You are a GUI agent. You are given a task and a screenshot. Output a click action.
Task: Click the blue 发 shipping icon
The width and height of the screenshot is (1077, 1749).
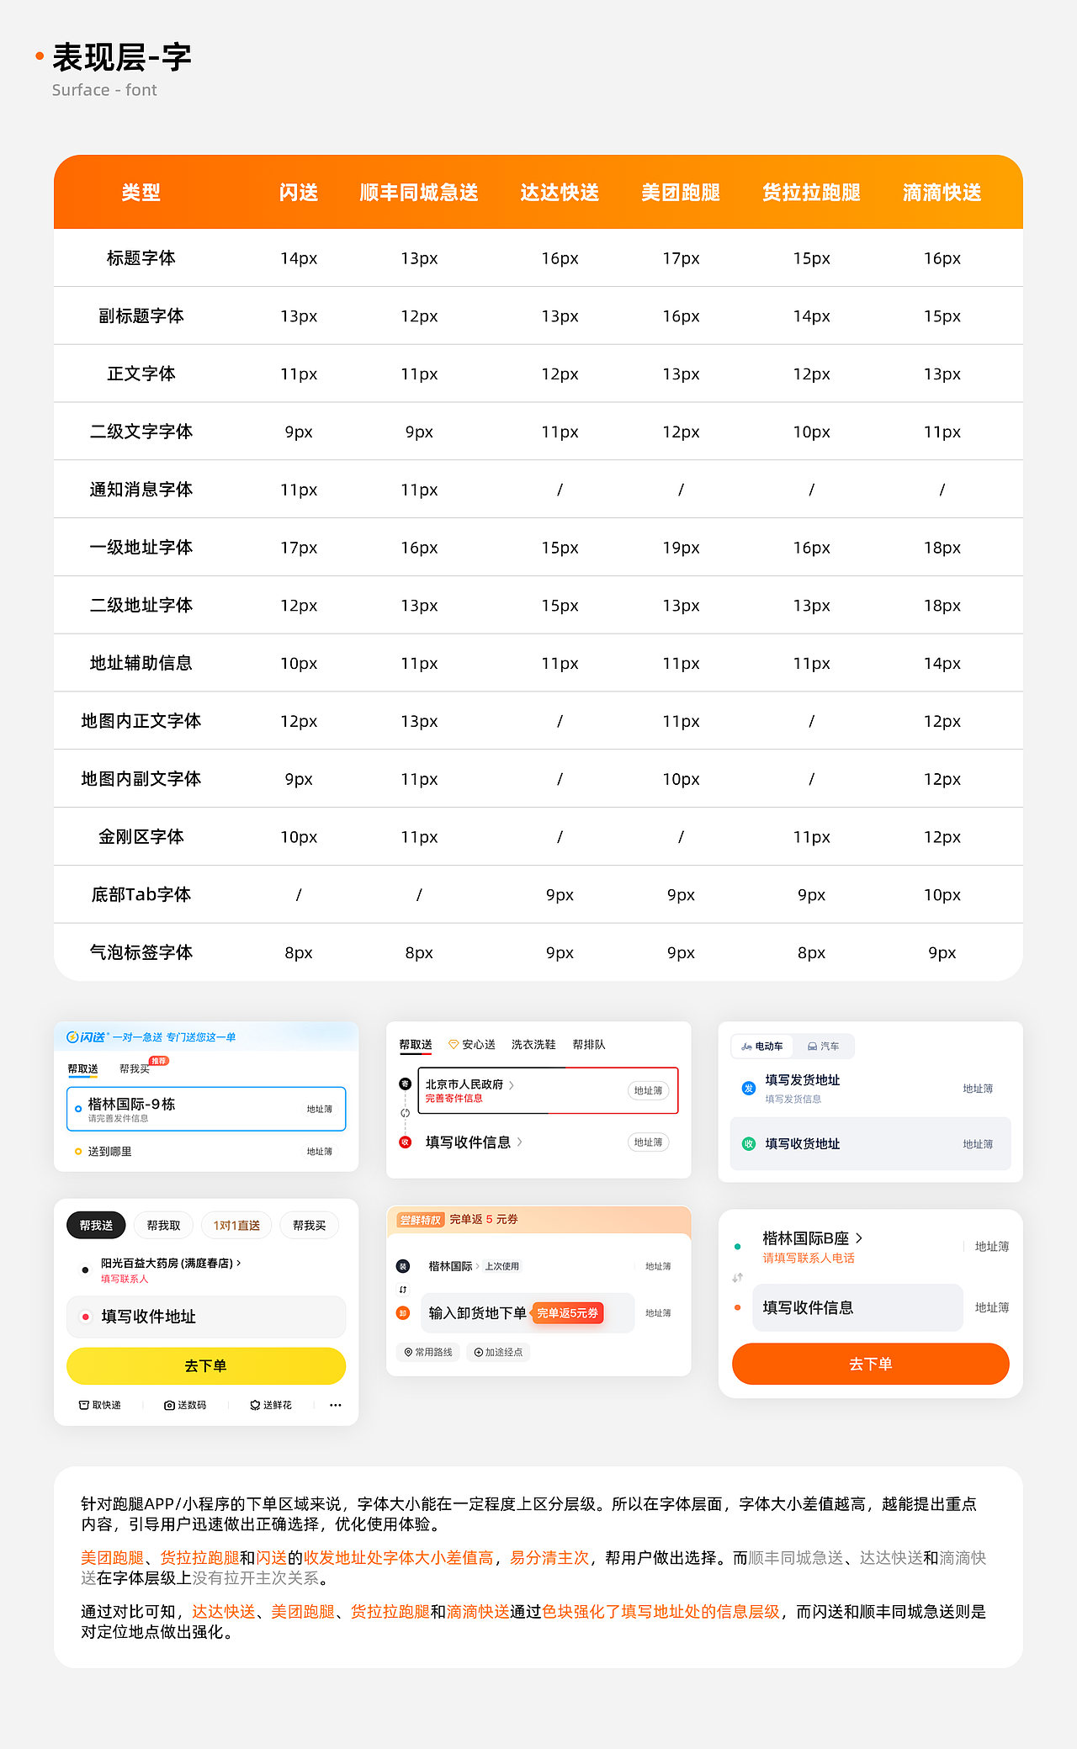pos(749,1089)
